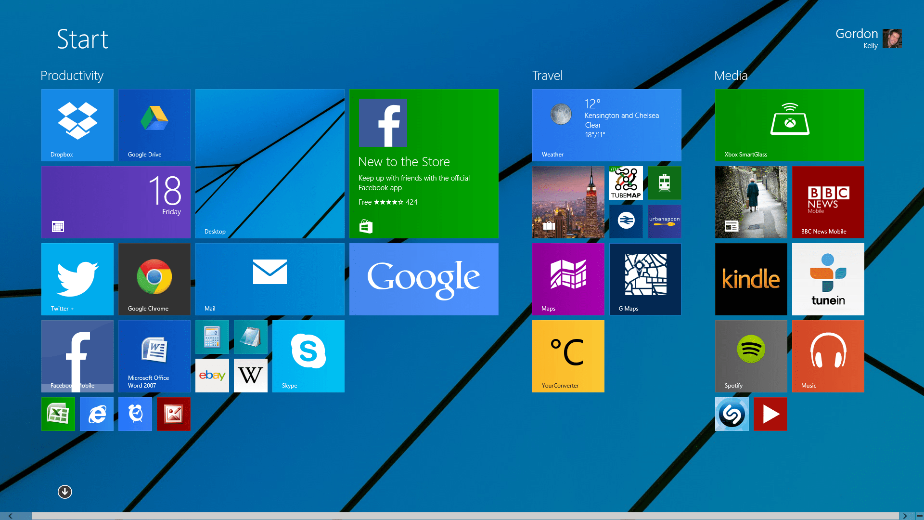Open Spotify
Viewport: 924px width, 520px height.
point(750,356)
